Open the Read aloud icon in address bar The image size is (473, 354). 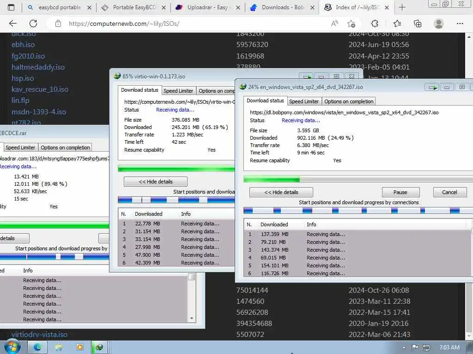tap(334, 24)
